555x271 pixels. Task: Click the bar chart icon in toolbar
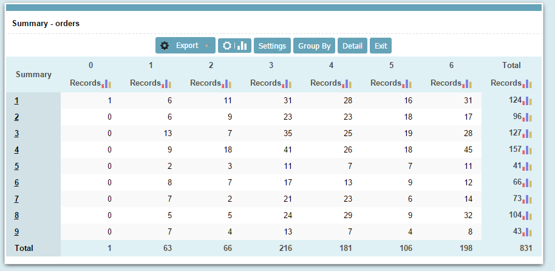pos(242,46)
